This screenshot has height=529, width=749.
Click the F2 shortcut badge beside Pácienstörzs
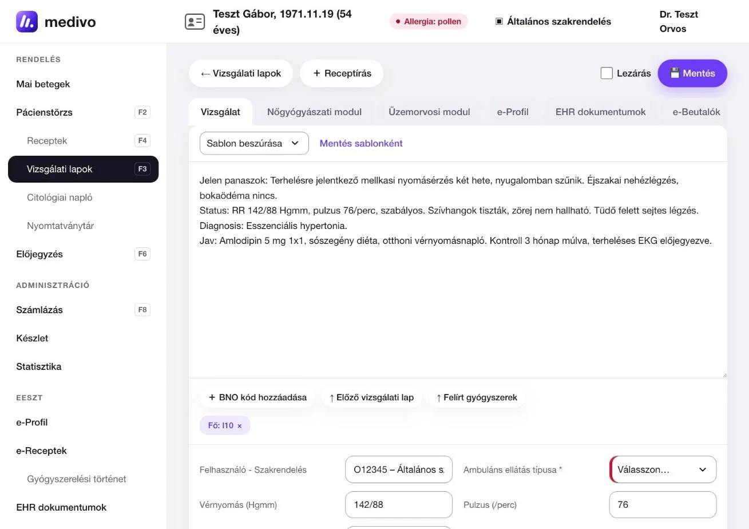[142, 112]
